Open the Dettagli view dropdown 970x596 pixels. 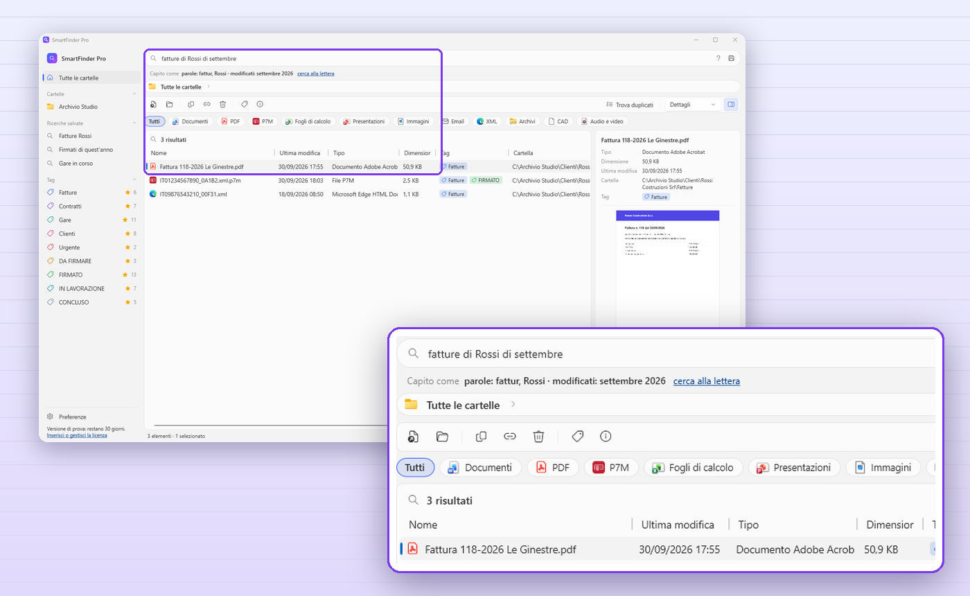click(x=692, y=105)
